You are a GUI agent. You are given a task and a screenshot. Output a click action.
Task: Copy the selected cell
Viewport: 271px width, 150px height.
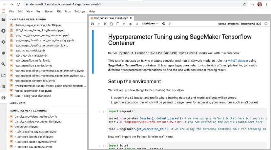pyautogui.click(x=111, y=24)
